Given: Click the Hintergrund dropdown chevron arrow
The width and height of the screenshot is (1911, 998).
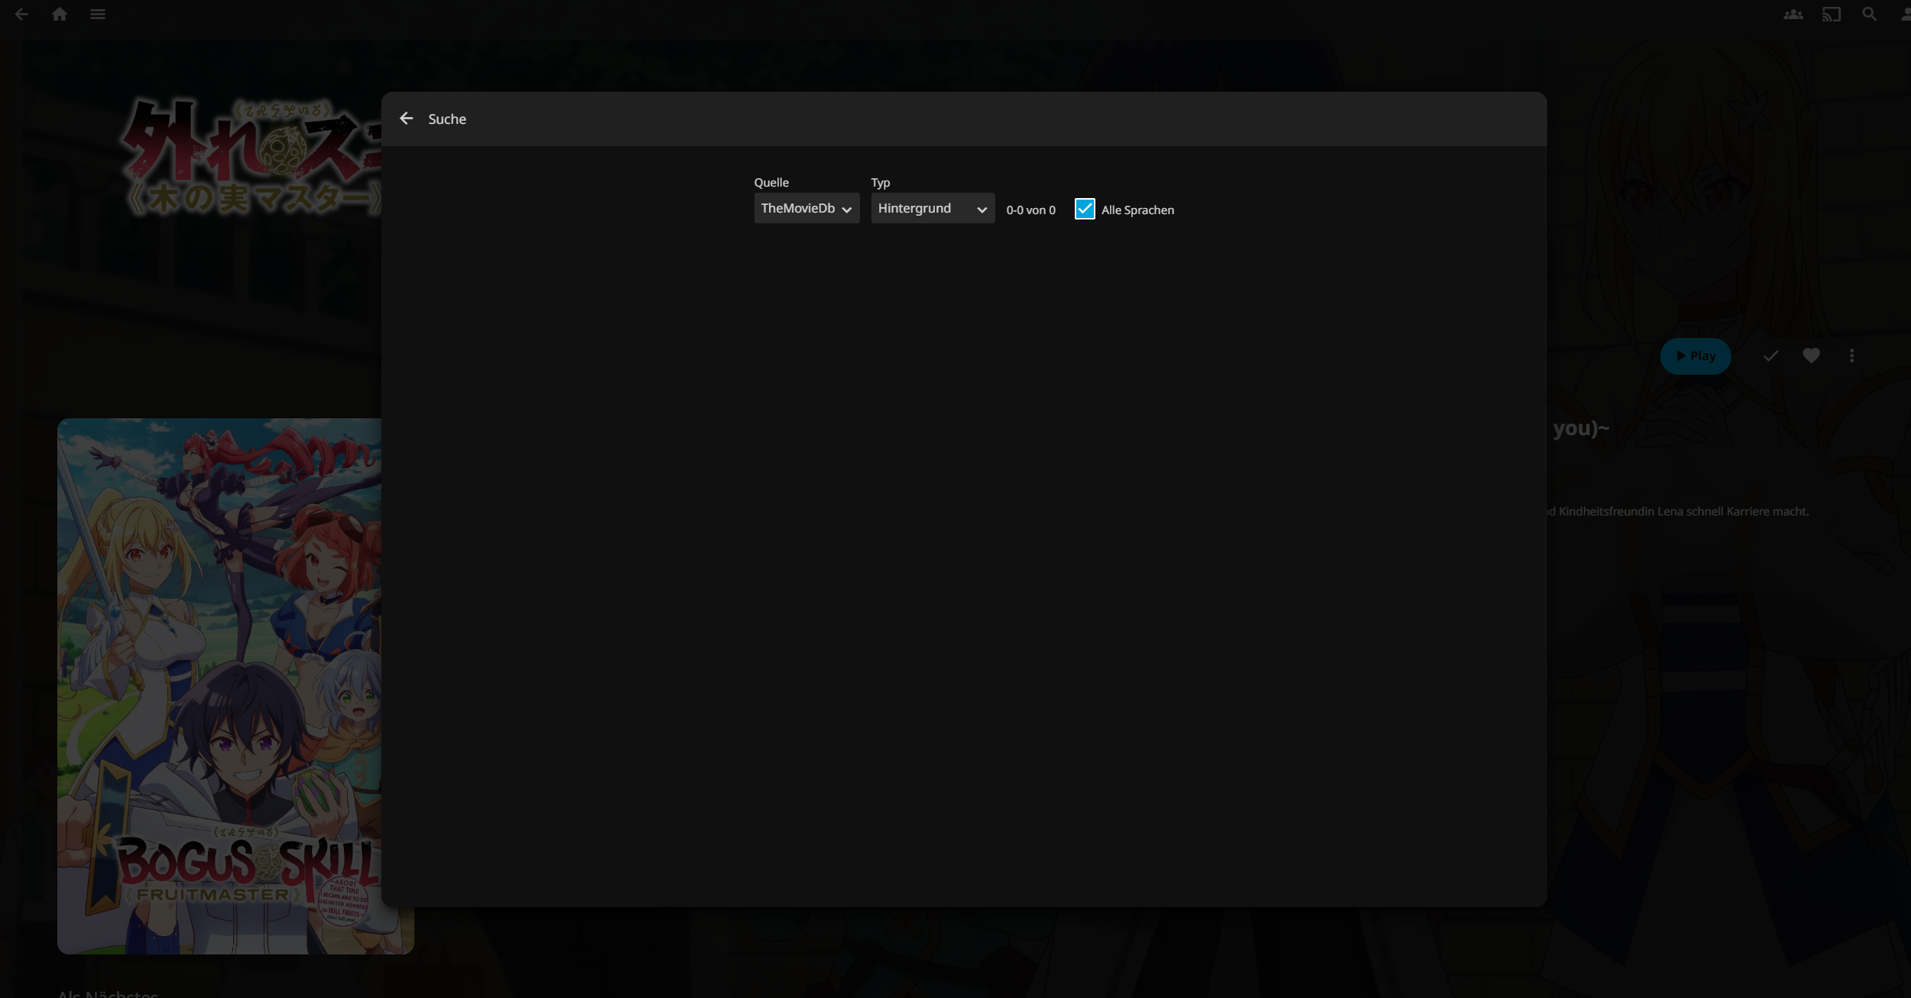Looking at the screenshot, I should pyautogui.click(x=981, y=210).
